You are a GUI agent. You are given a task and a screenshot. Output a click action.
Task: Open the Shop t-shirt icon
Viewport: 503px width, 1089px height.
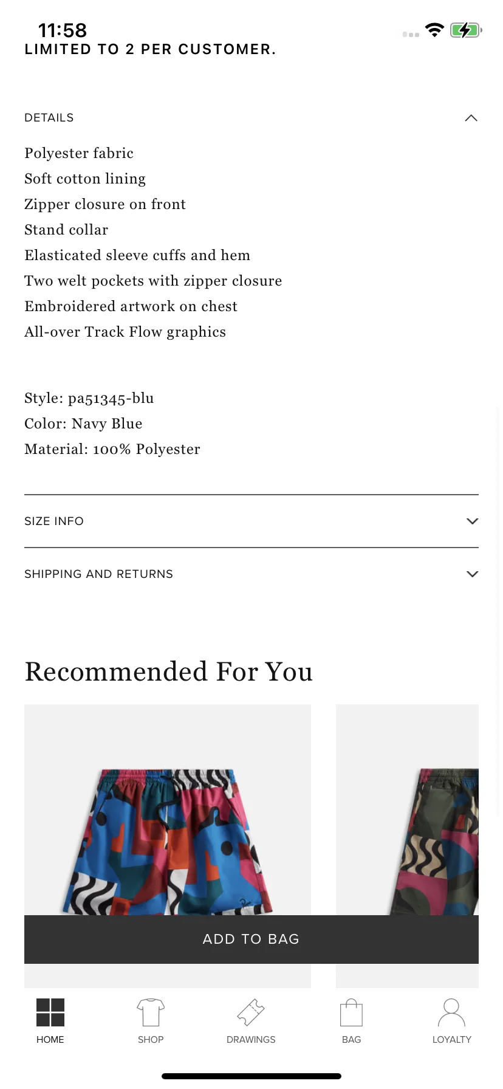pos(151,1012)
